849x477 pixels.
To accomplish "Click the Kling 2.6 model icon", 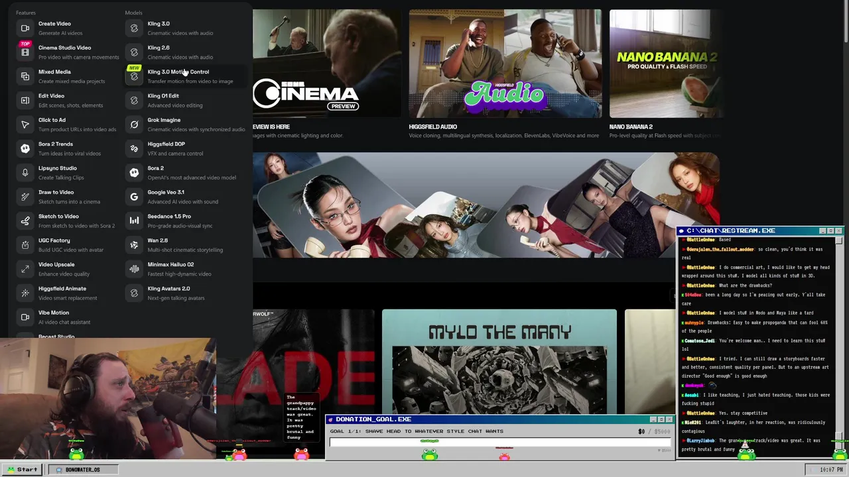I will pyautogui.click(x=134, y=52).
